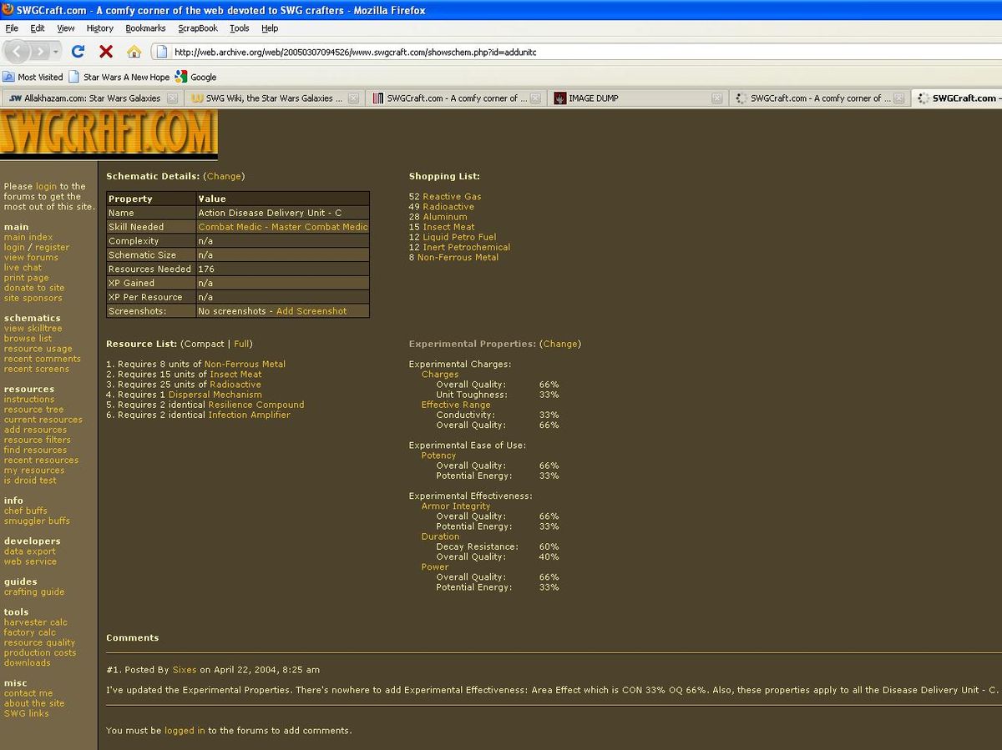Click the Add Screenshot link
The height and width of the screenshot is (750, 1002).
(x=311, y=311)
